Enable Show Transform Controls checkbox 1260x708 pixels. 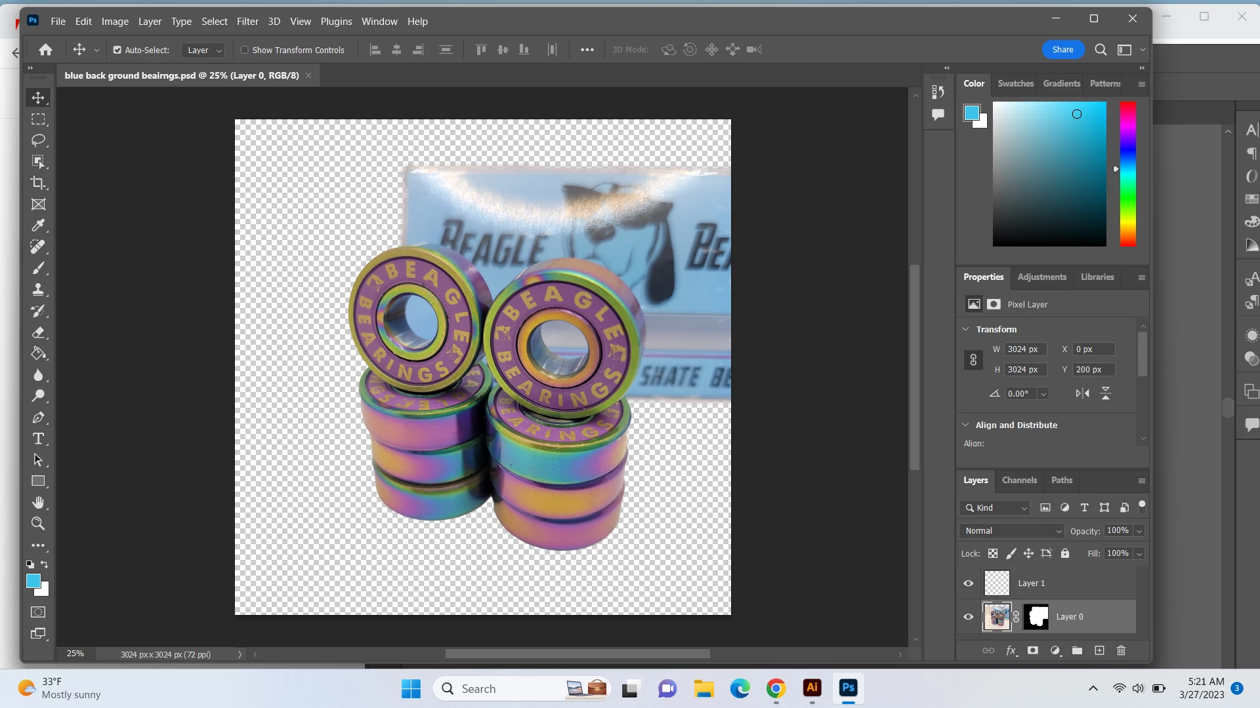(245, 50)
